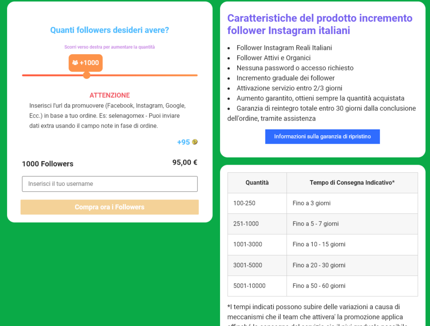Select the '1001-3000' quantity row cell

point(248,244)
